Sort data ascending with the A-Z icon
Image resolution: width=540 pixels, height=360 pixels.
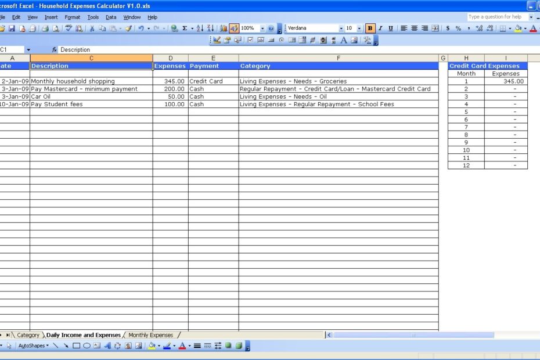(199, 27)
